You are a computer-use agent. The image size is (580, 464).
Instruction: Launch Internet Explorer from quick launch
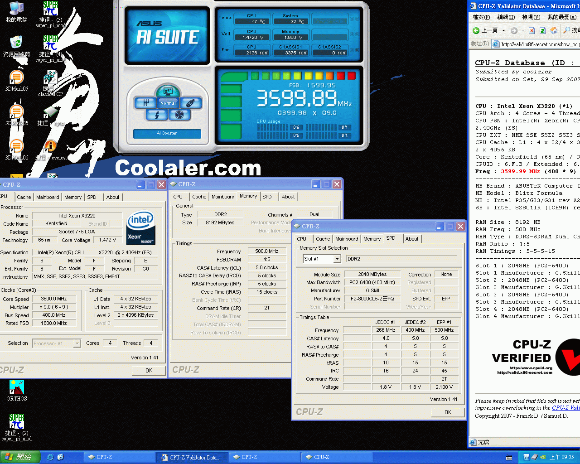point(50,457)
